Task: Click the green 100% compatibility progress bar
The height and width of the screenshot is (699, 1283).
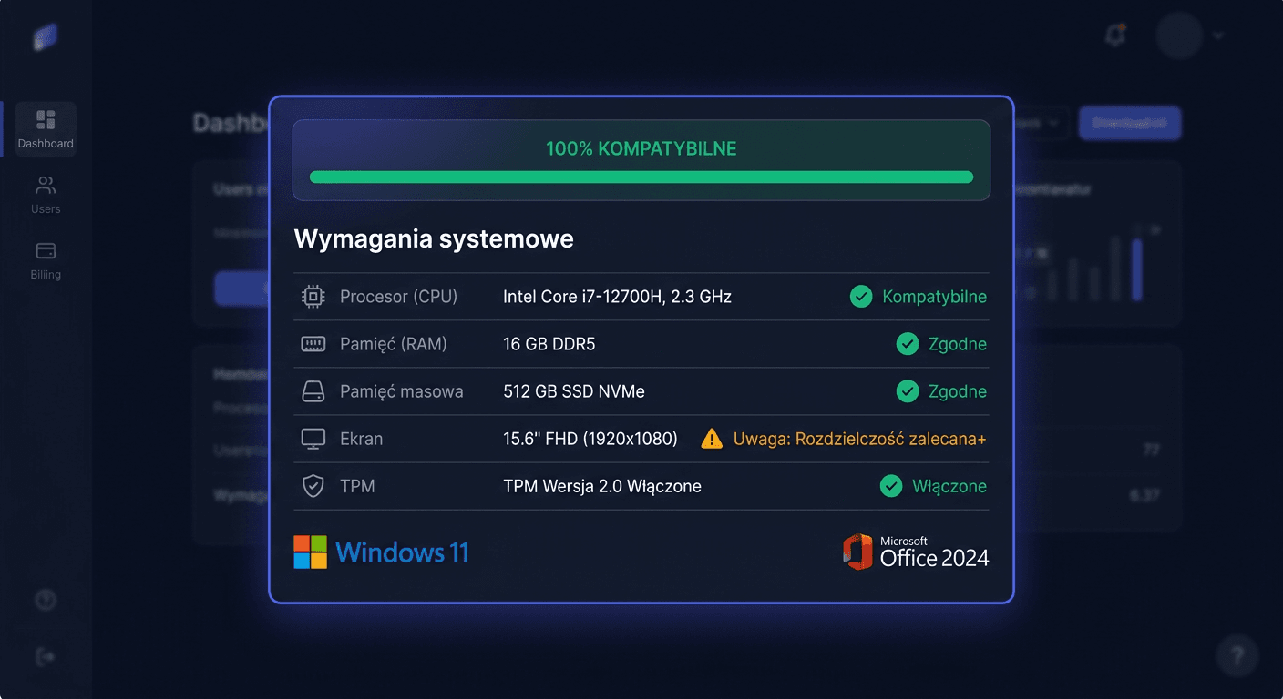Action: tap(641, 177)
